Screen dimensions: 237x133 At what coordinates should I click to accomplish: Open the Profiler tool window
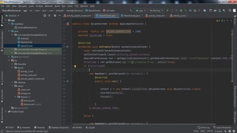pos(77,127)
